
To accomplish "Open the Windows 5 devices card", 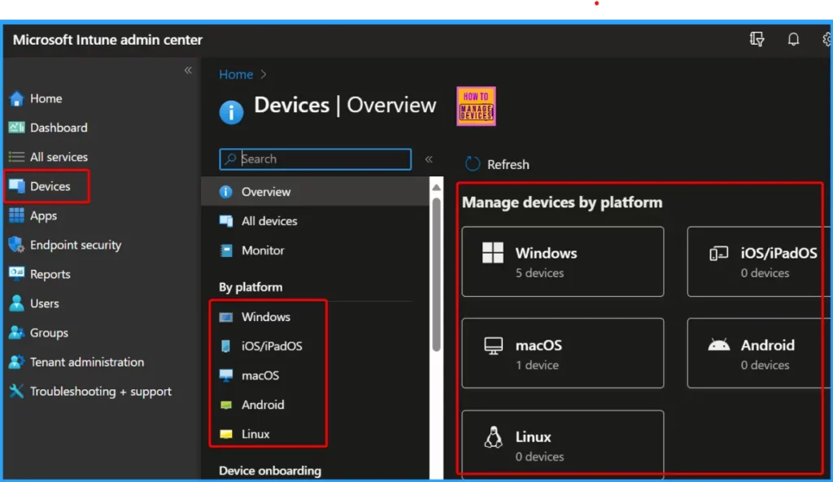I will point(563,262).
